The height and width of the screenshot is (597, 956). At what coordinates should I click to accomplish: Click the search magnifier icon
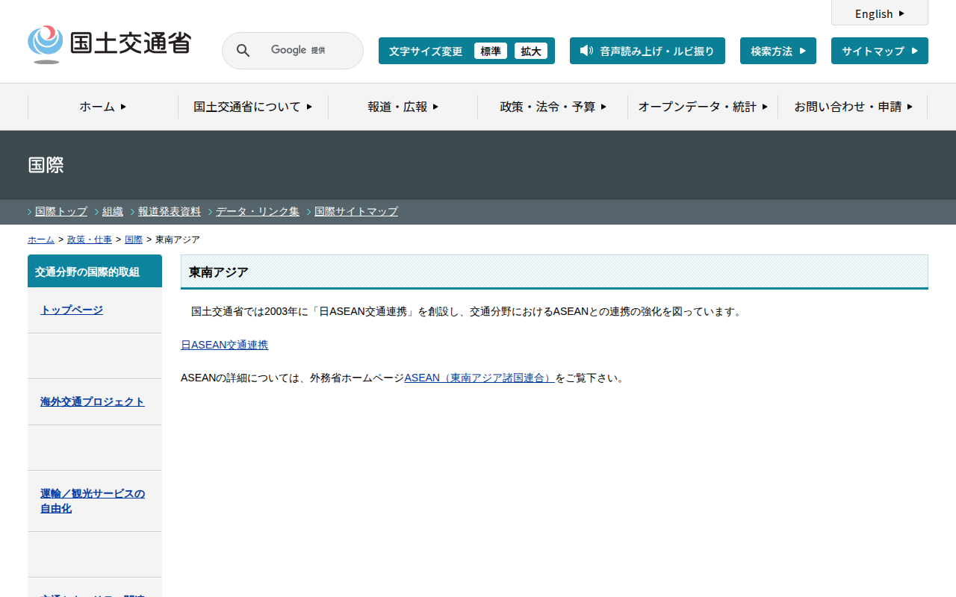click(x=243, y=51)
